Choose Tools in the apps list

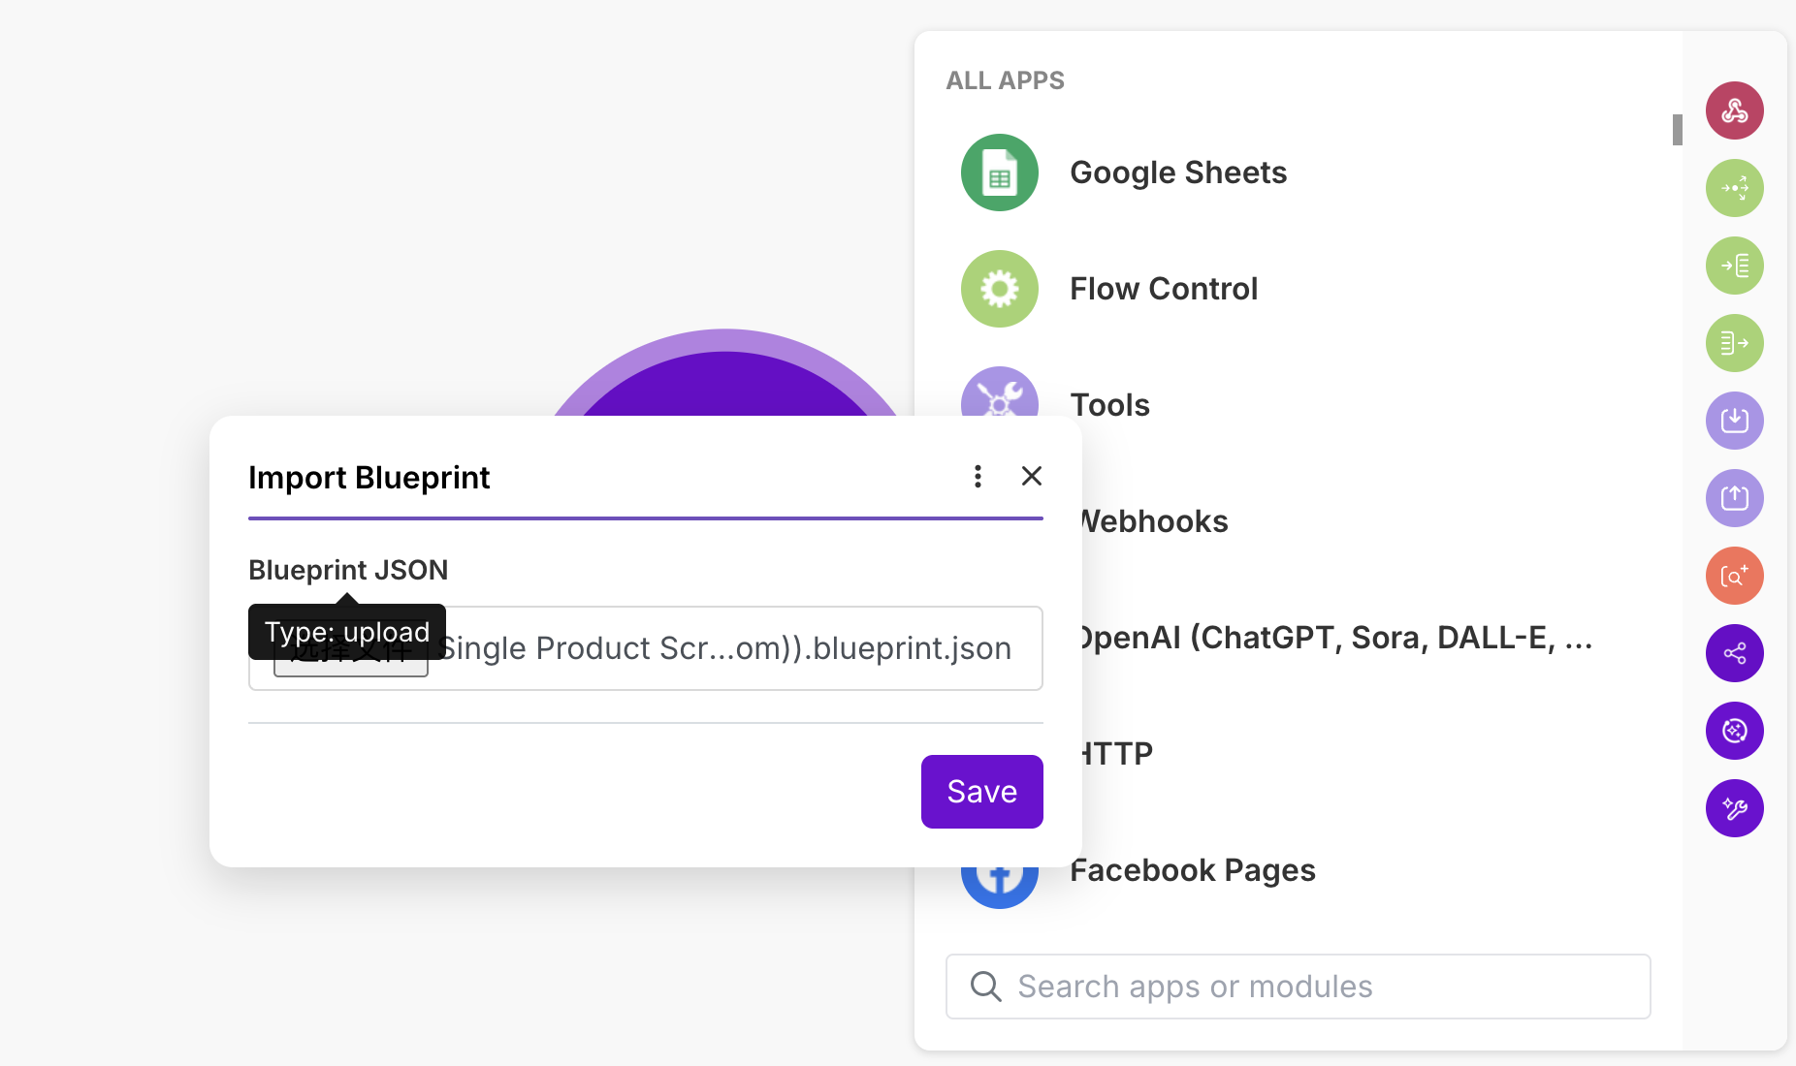(1109, 405)
